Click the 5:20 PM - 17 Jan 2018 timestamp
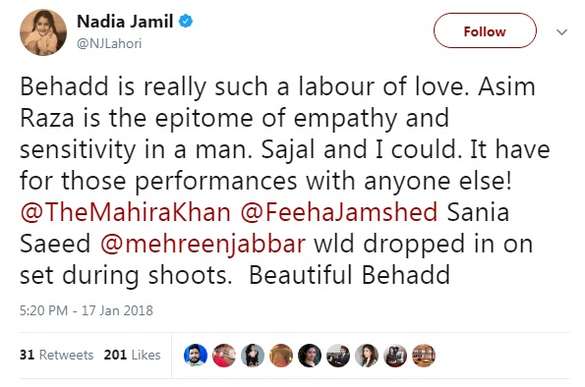Screen dimensions: 585x387 tap(87, 310)
